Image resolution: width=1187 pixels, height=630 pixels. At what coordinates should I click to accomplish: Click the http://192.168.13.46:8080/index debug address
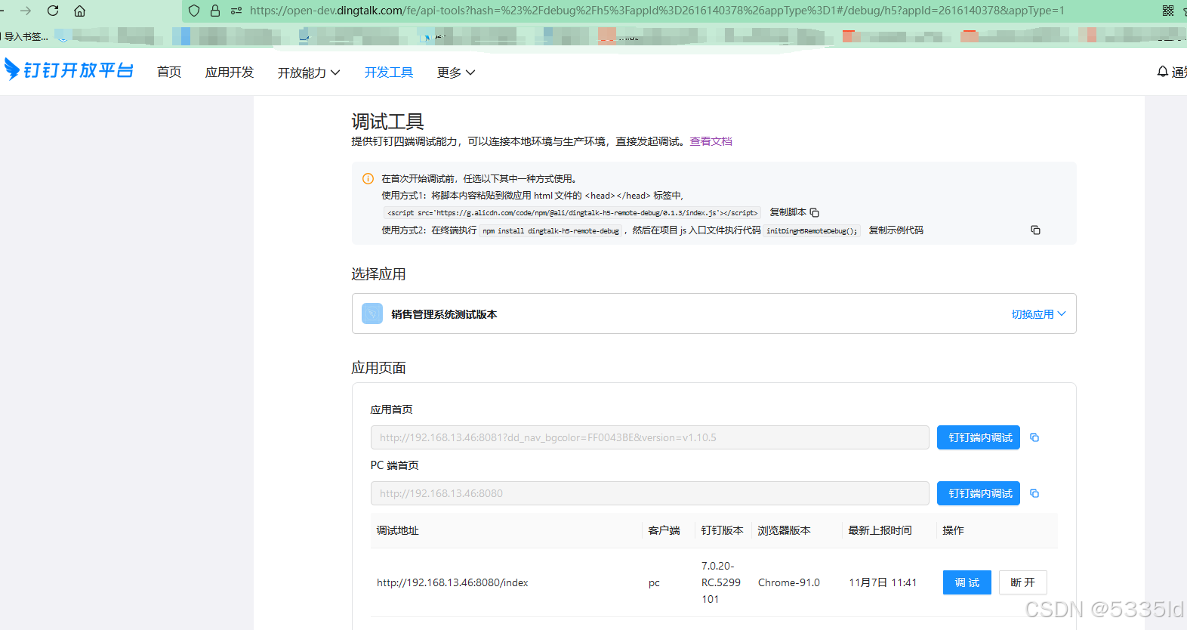click(452, 582)
